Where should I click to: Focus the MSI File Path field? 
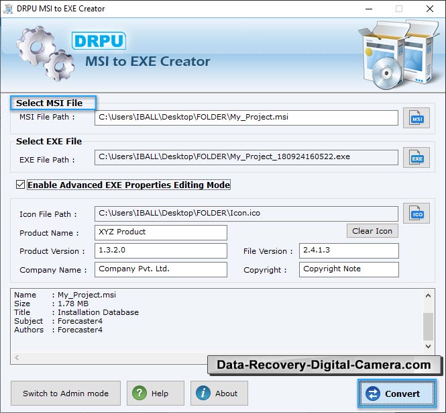tap(246, 118)
